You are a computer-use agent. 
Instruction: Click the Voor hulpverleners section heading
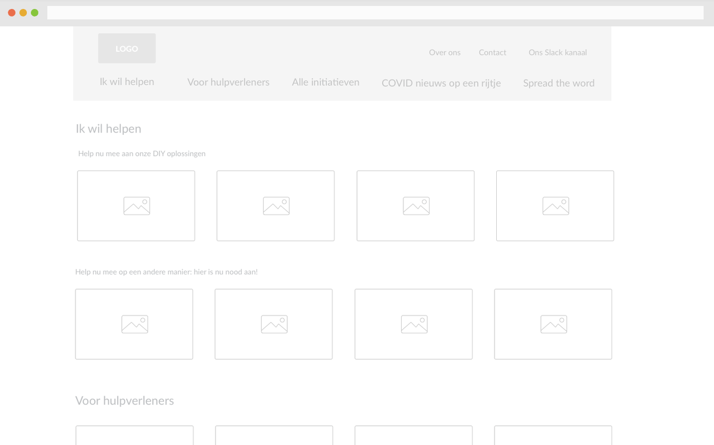click(124, 400)
